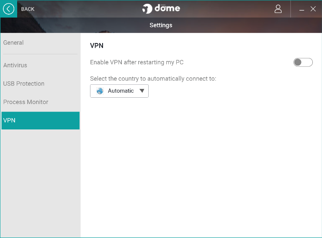The width and height of the screenshot is (322, 238).
Task: Minimize the Panda Dome window
Action: 301,9
